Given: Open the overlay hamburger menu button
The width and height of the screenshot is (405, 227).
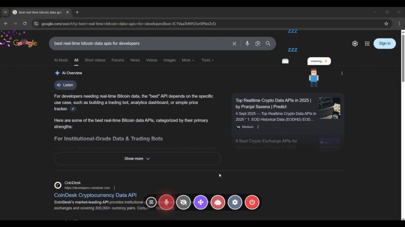Looking at the screenshot, I should tap(151, 202).
